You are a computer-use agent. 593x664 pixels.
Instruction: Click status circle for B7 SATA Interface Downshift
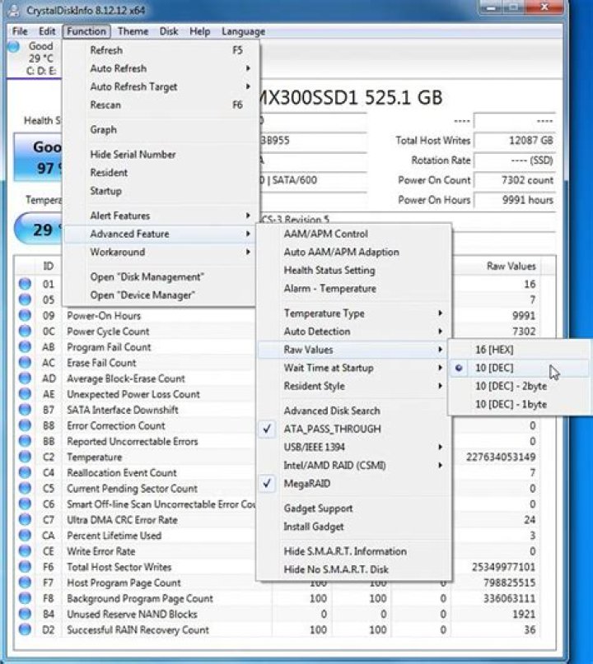point(25,410)
